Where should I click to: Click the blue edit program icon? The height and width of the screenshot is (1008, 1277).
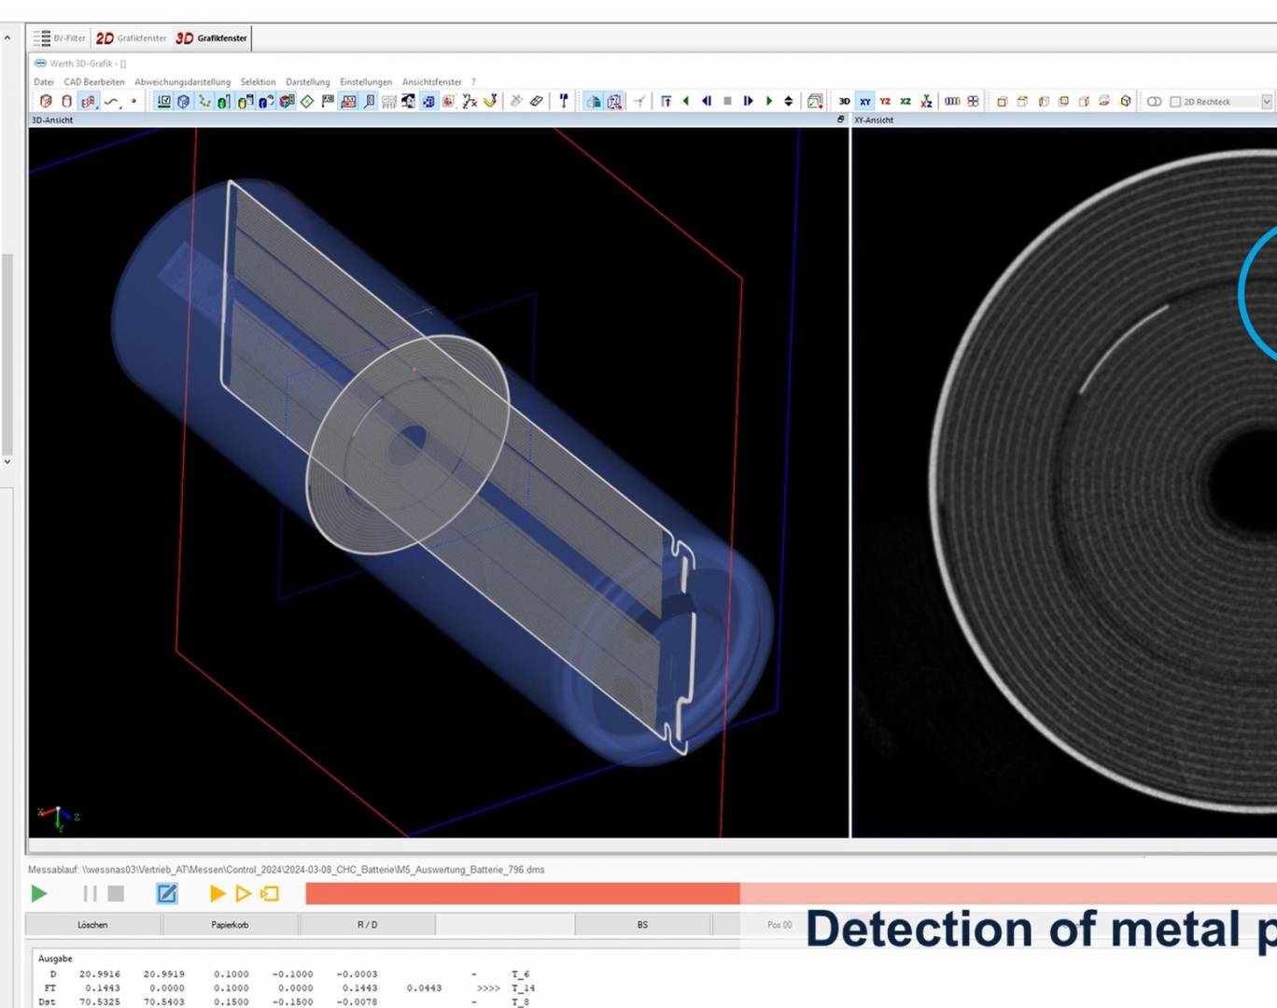click(167, 893)
